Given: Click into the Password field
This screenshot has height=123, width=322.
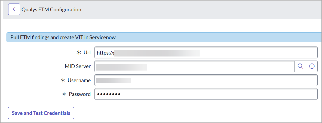Looking at the screenshot, I should click(x=218, y=94).
